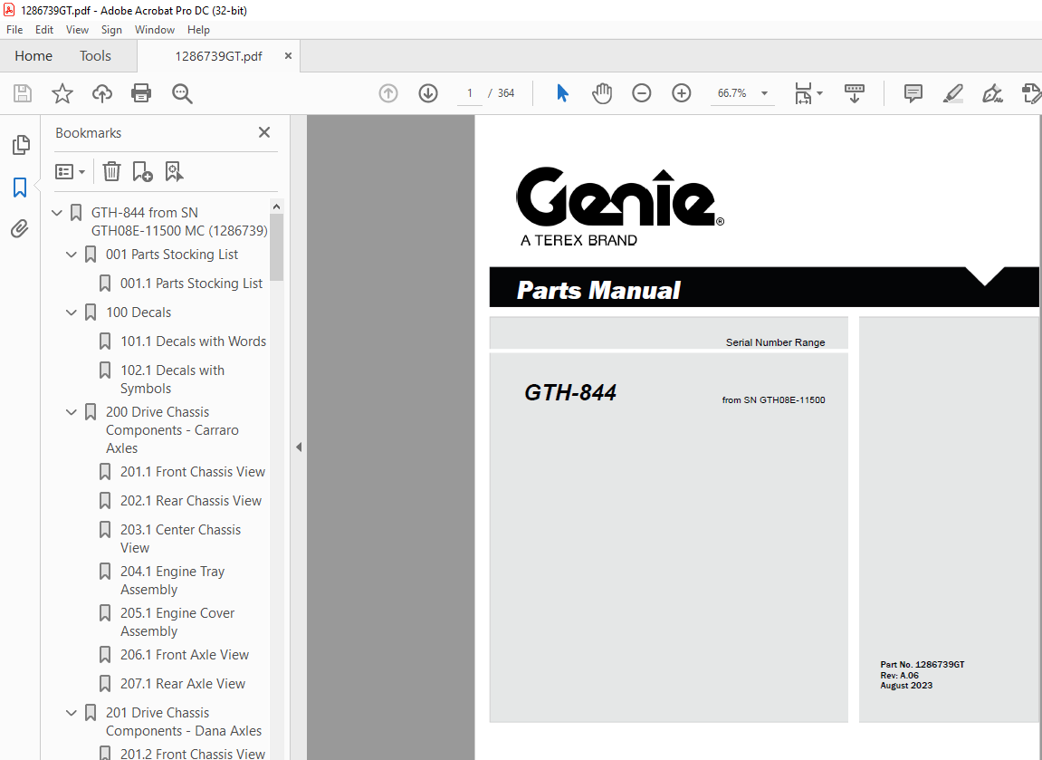This screenshot has width=1042, height=760.
Task: Open the Sign menu
Action: coord(111,30)
